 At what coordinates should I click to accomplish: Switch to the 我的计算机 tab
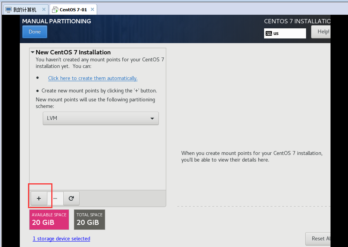pos(25,10)
